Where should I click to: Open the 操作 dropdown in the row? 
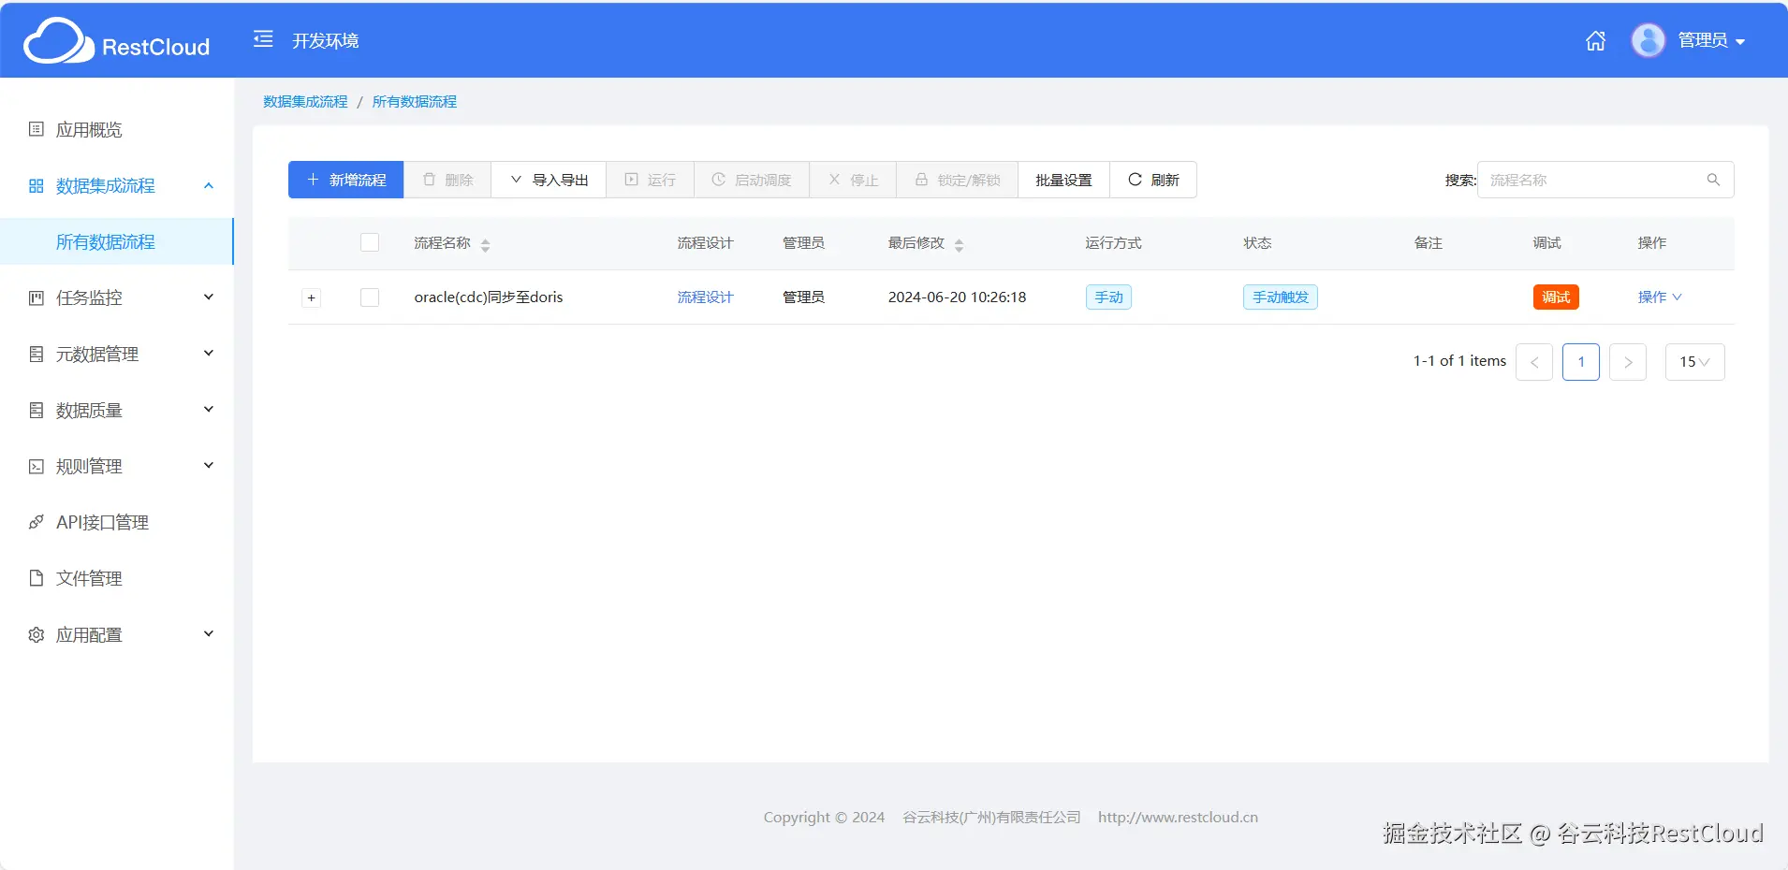[x=1660, y=297]
